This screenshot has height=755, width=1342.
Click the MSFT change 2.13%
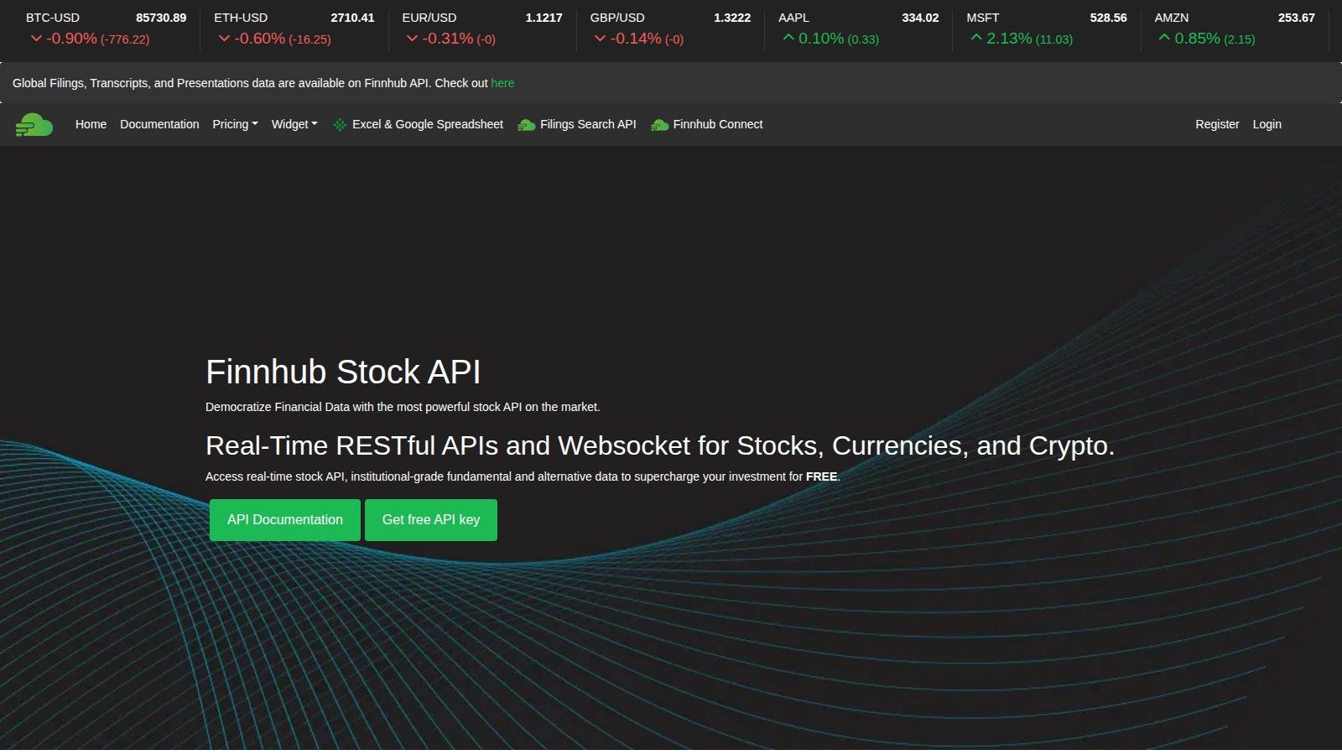click(1009, 39)
